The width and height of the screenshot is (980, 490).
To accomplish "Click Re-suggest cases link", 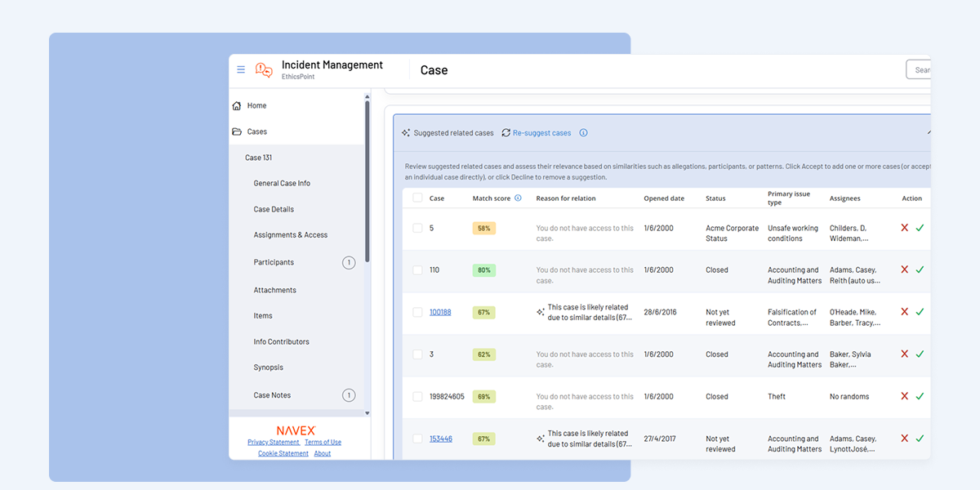I will pyautogui.click(x=542, y=133).
